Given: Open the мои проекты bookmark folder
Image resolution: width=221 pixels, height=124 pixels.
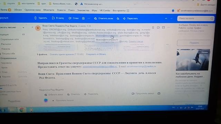Looking at the screenshot, I should (x=26, y=4).
